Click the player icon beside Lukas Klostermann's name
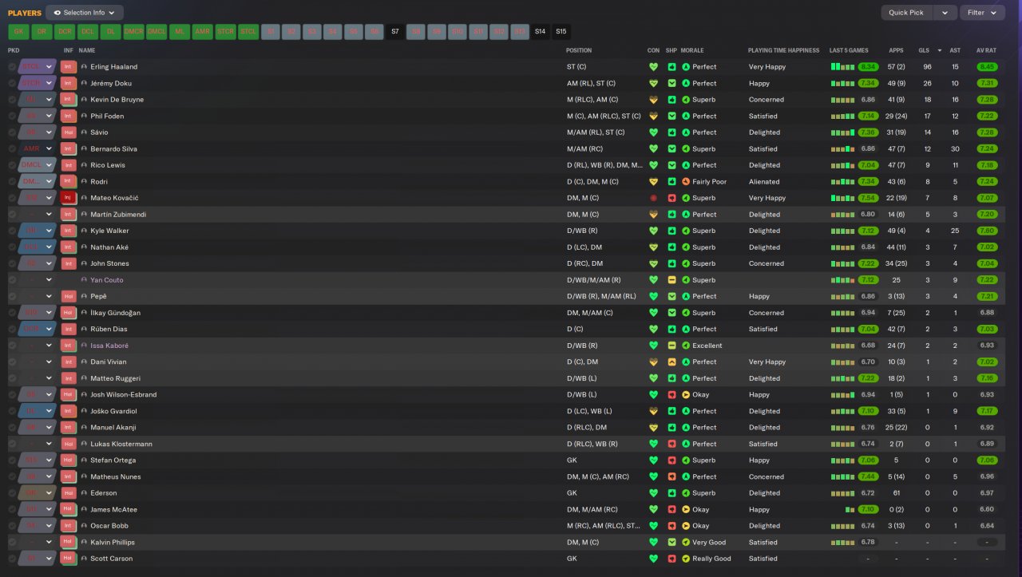 coord(84,445)
